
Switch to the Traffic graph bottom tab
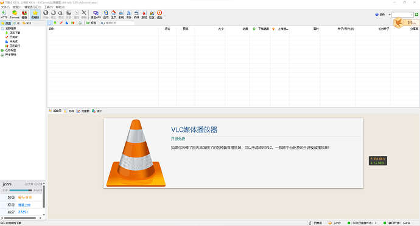83,111
